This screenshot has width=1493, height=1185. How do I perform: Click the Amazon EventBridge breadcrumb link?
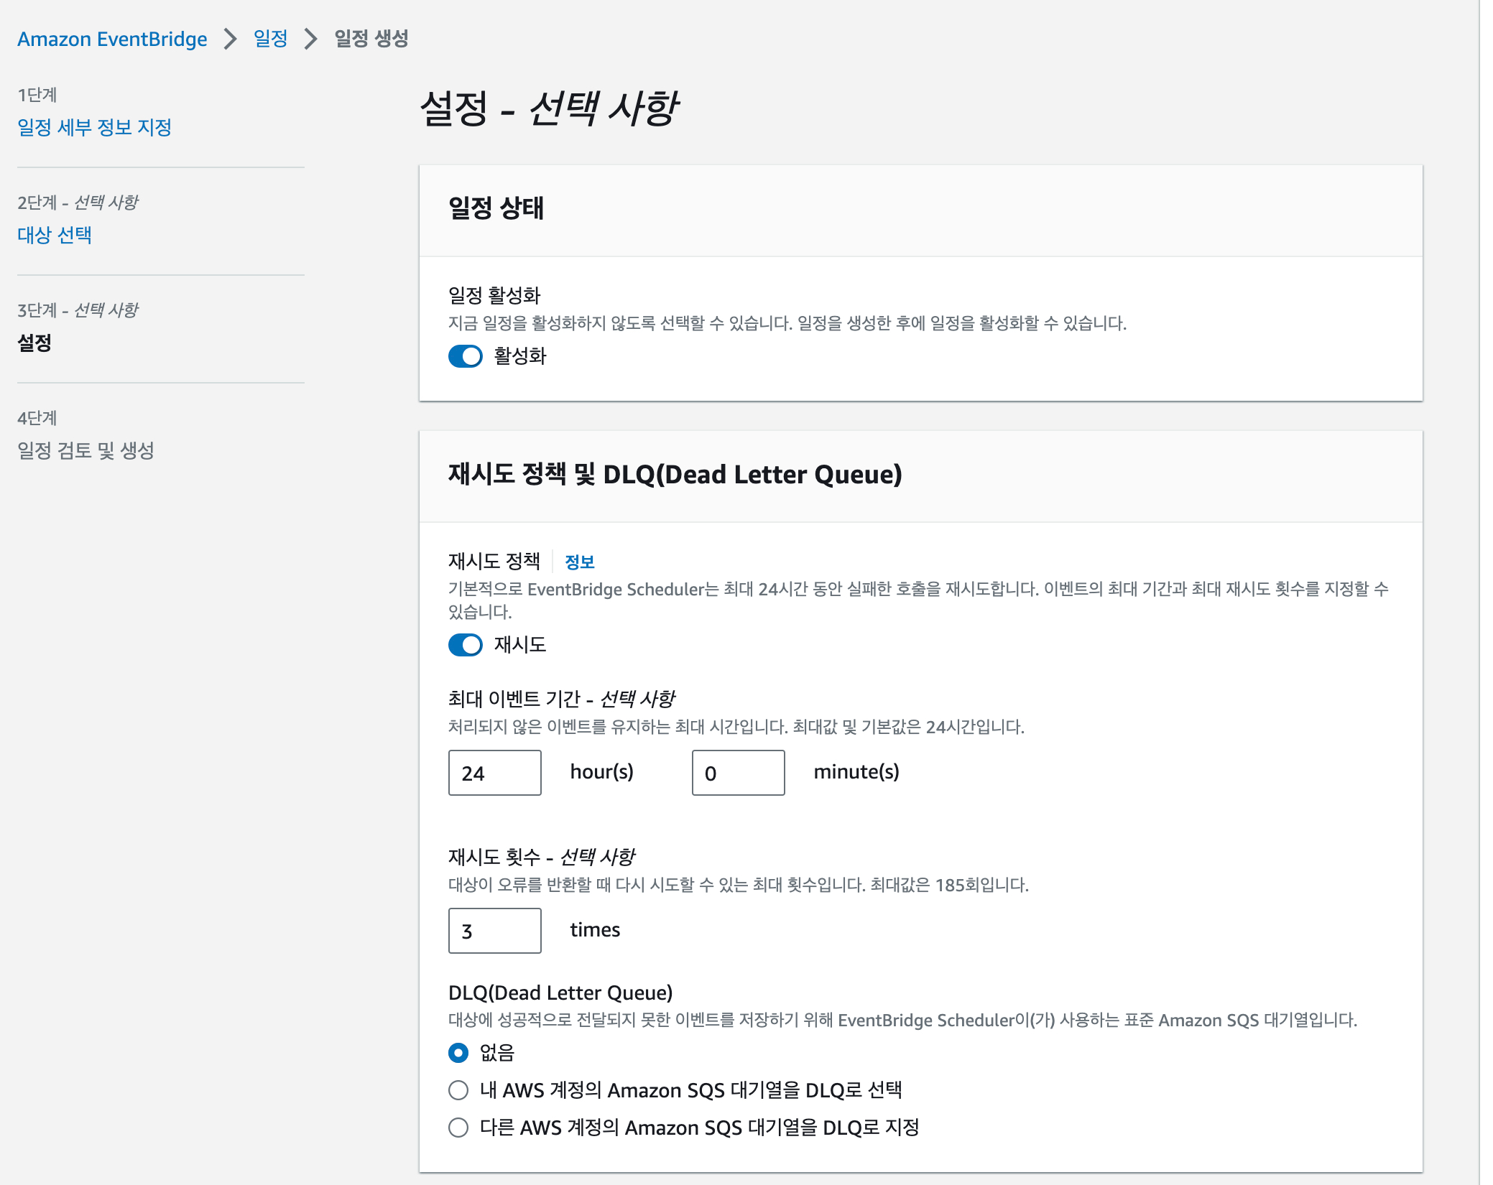[112, 39]
